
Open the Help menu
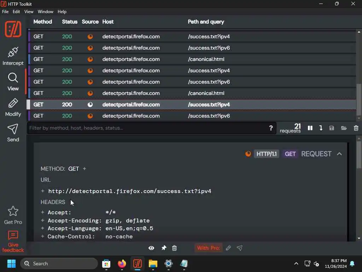pos(62,12)
